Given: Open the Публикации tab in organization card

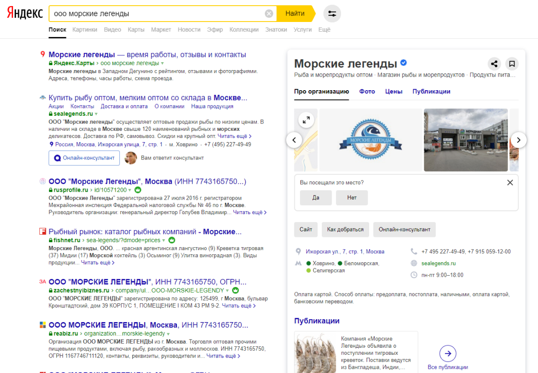Looking at the screenshot, I should [431, 92].
